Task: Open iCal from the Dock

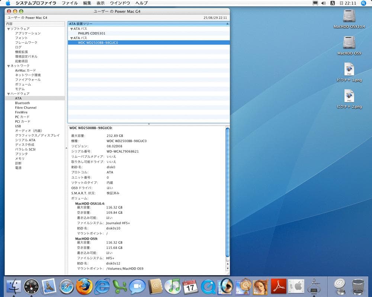Action: pyautogui.click(x=190, y=286)
